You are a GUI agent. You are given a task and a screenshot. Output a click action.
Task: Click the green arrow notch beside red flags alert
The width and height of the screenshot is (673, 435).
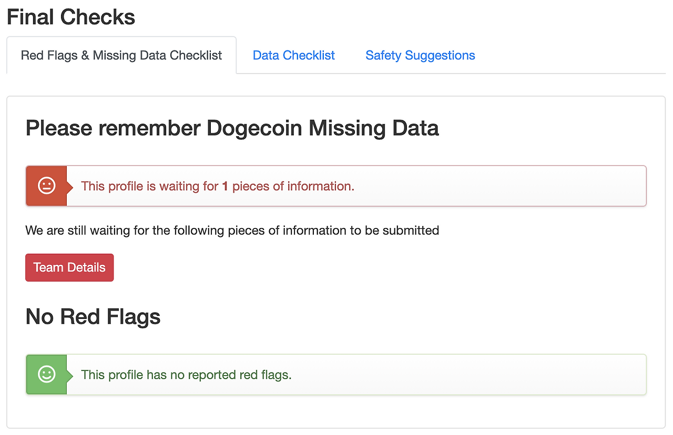[70, 374]
